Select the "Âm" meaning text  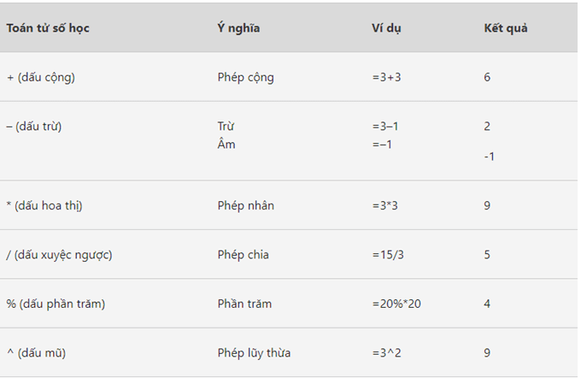pos(226,145)
